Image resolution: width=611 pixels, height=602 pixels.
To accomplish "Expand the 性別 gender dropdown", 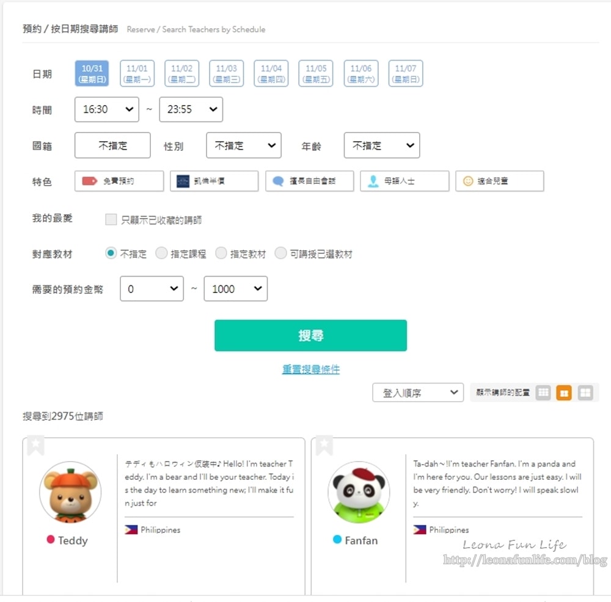I will (243, 145).
